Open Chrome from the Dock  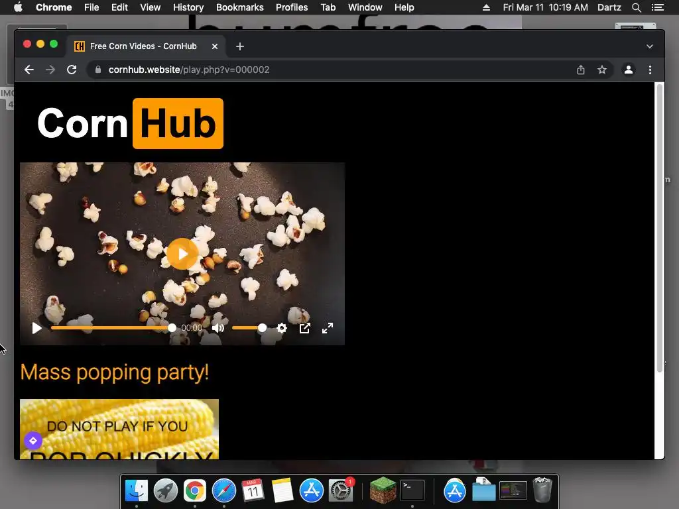[x=195, y=490]
